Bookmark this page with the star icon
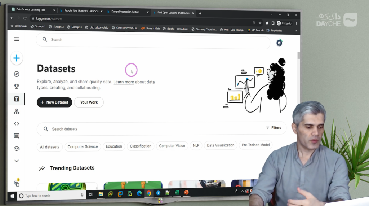Image resolution: width=369 pixels, height=206 pixels. [260, 23]
